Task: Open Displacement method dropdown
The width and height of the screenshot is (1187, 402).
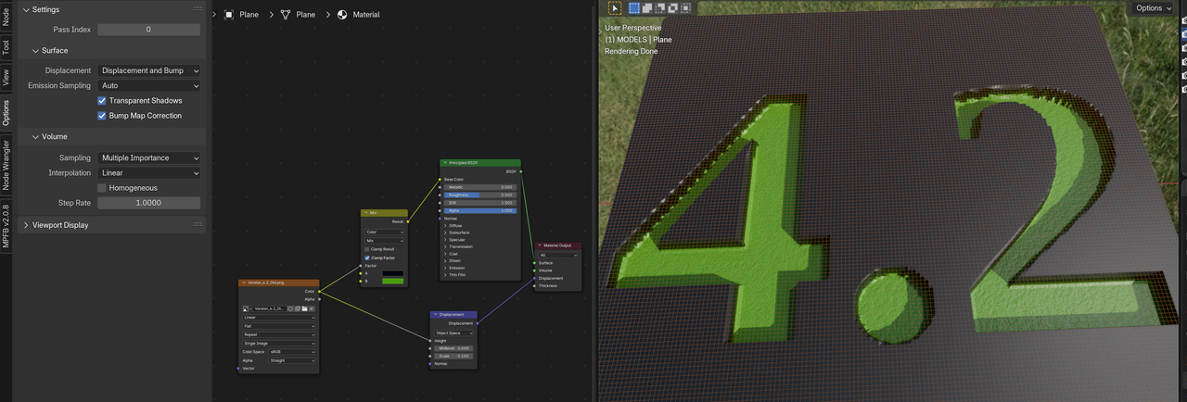Action: 149,70
